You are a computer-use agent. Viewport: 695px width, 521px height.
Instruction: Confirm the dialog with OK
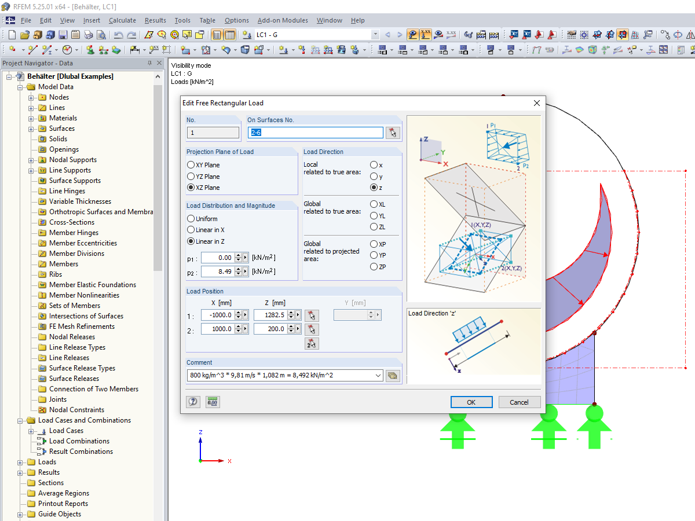tap(471, 402)
